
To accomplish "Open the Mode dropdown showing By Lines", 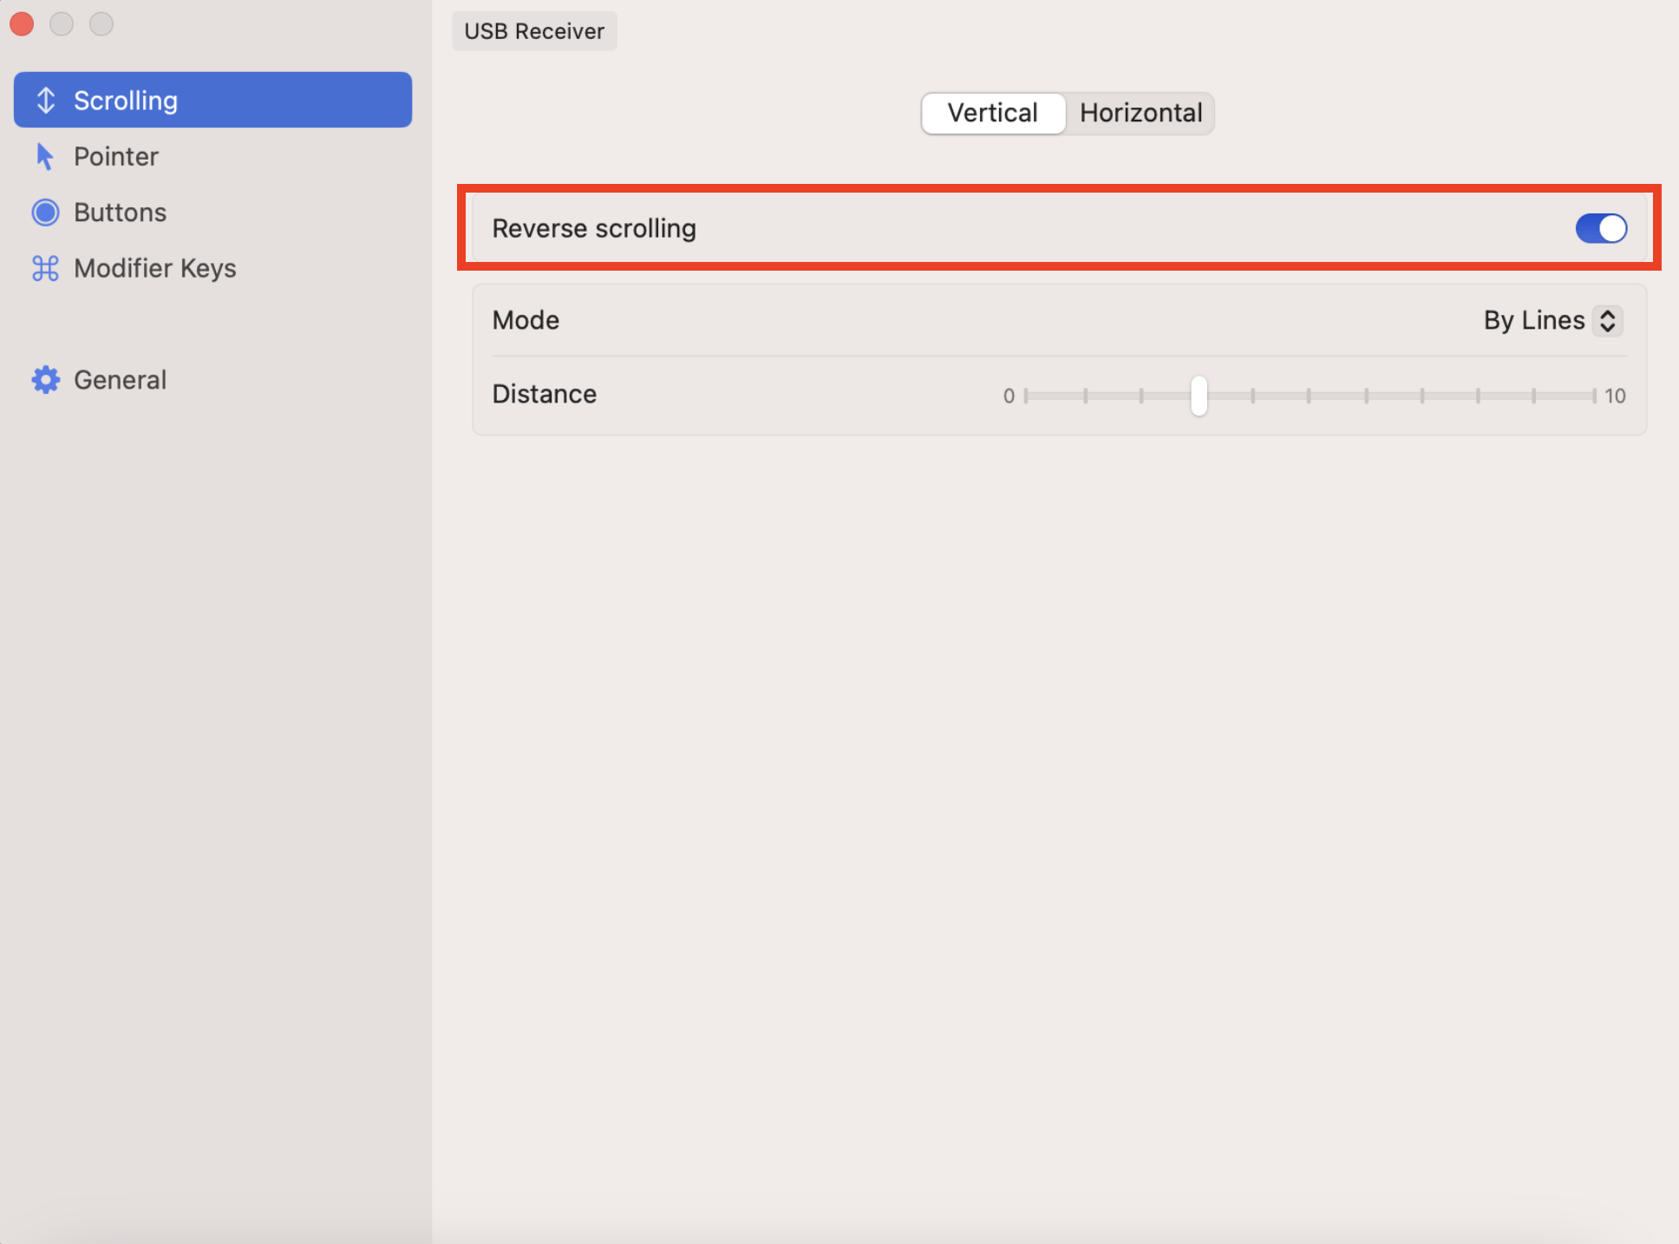I will [1551, 320].
